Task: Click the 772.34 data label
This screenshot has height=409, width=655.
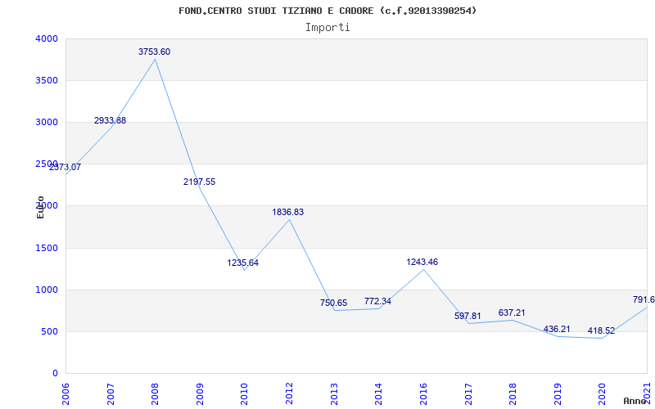Action: [377, 301]
